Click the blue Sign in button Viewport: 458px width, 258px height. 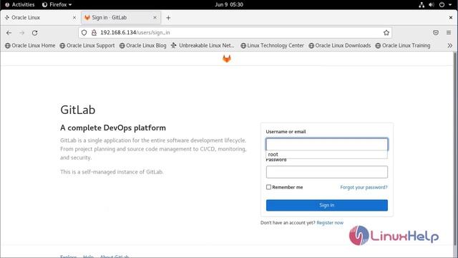[x=326, y=205]
